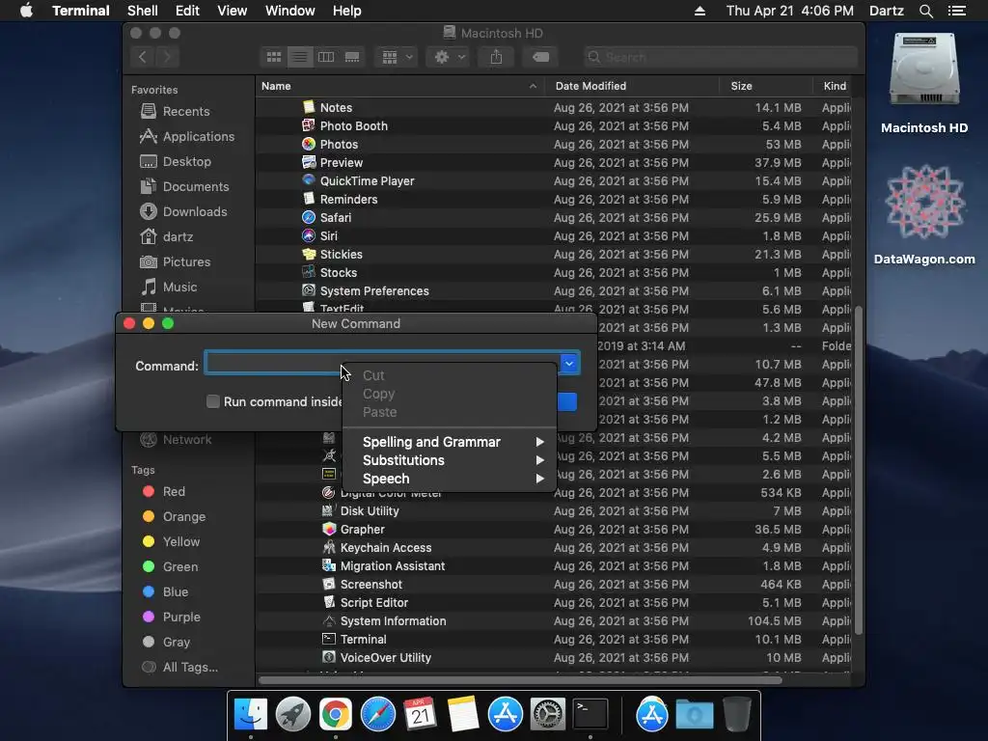Click the clock in menu bar
The height and width of the screenshot is (741, 988).
point(789,11)
